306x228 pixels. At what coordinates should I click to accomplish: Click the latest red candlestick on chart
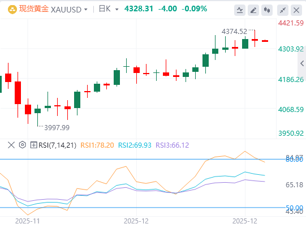click(265, 41)
